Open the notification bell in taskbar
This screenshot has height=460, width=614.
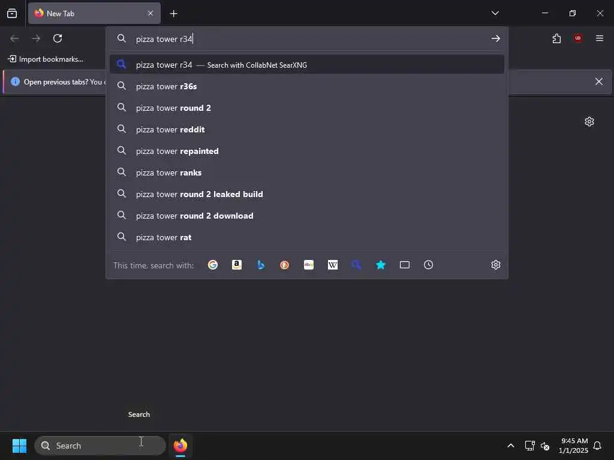click(598, 446)
